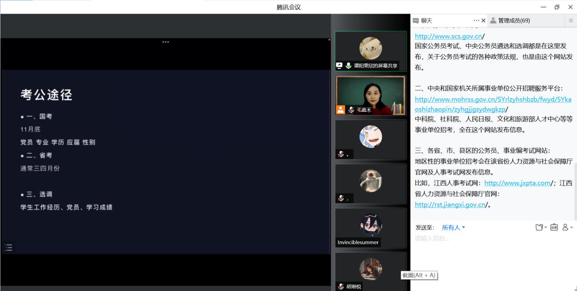
Task: Toggle the muted microphone on 胡琳悦's tile
Action: tap(341, 286)
